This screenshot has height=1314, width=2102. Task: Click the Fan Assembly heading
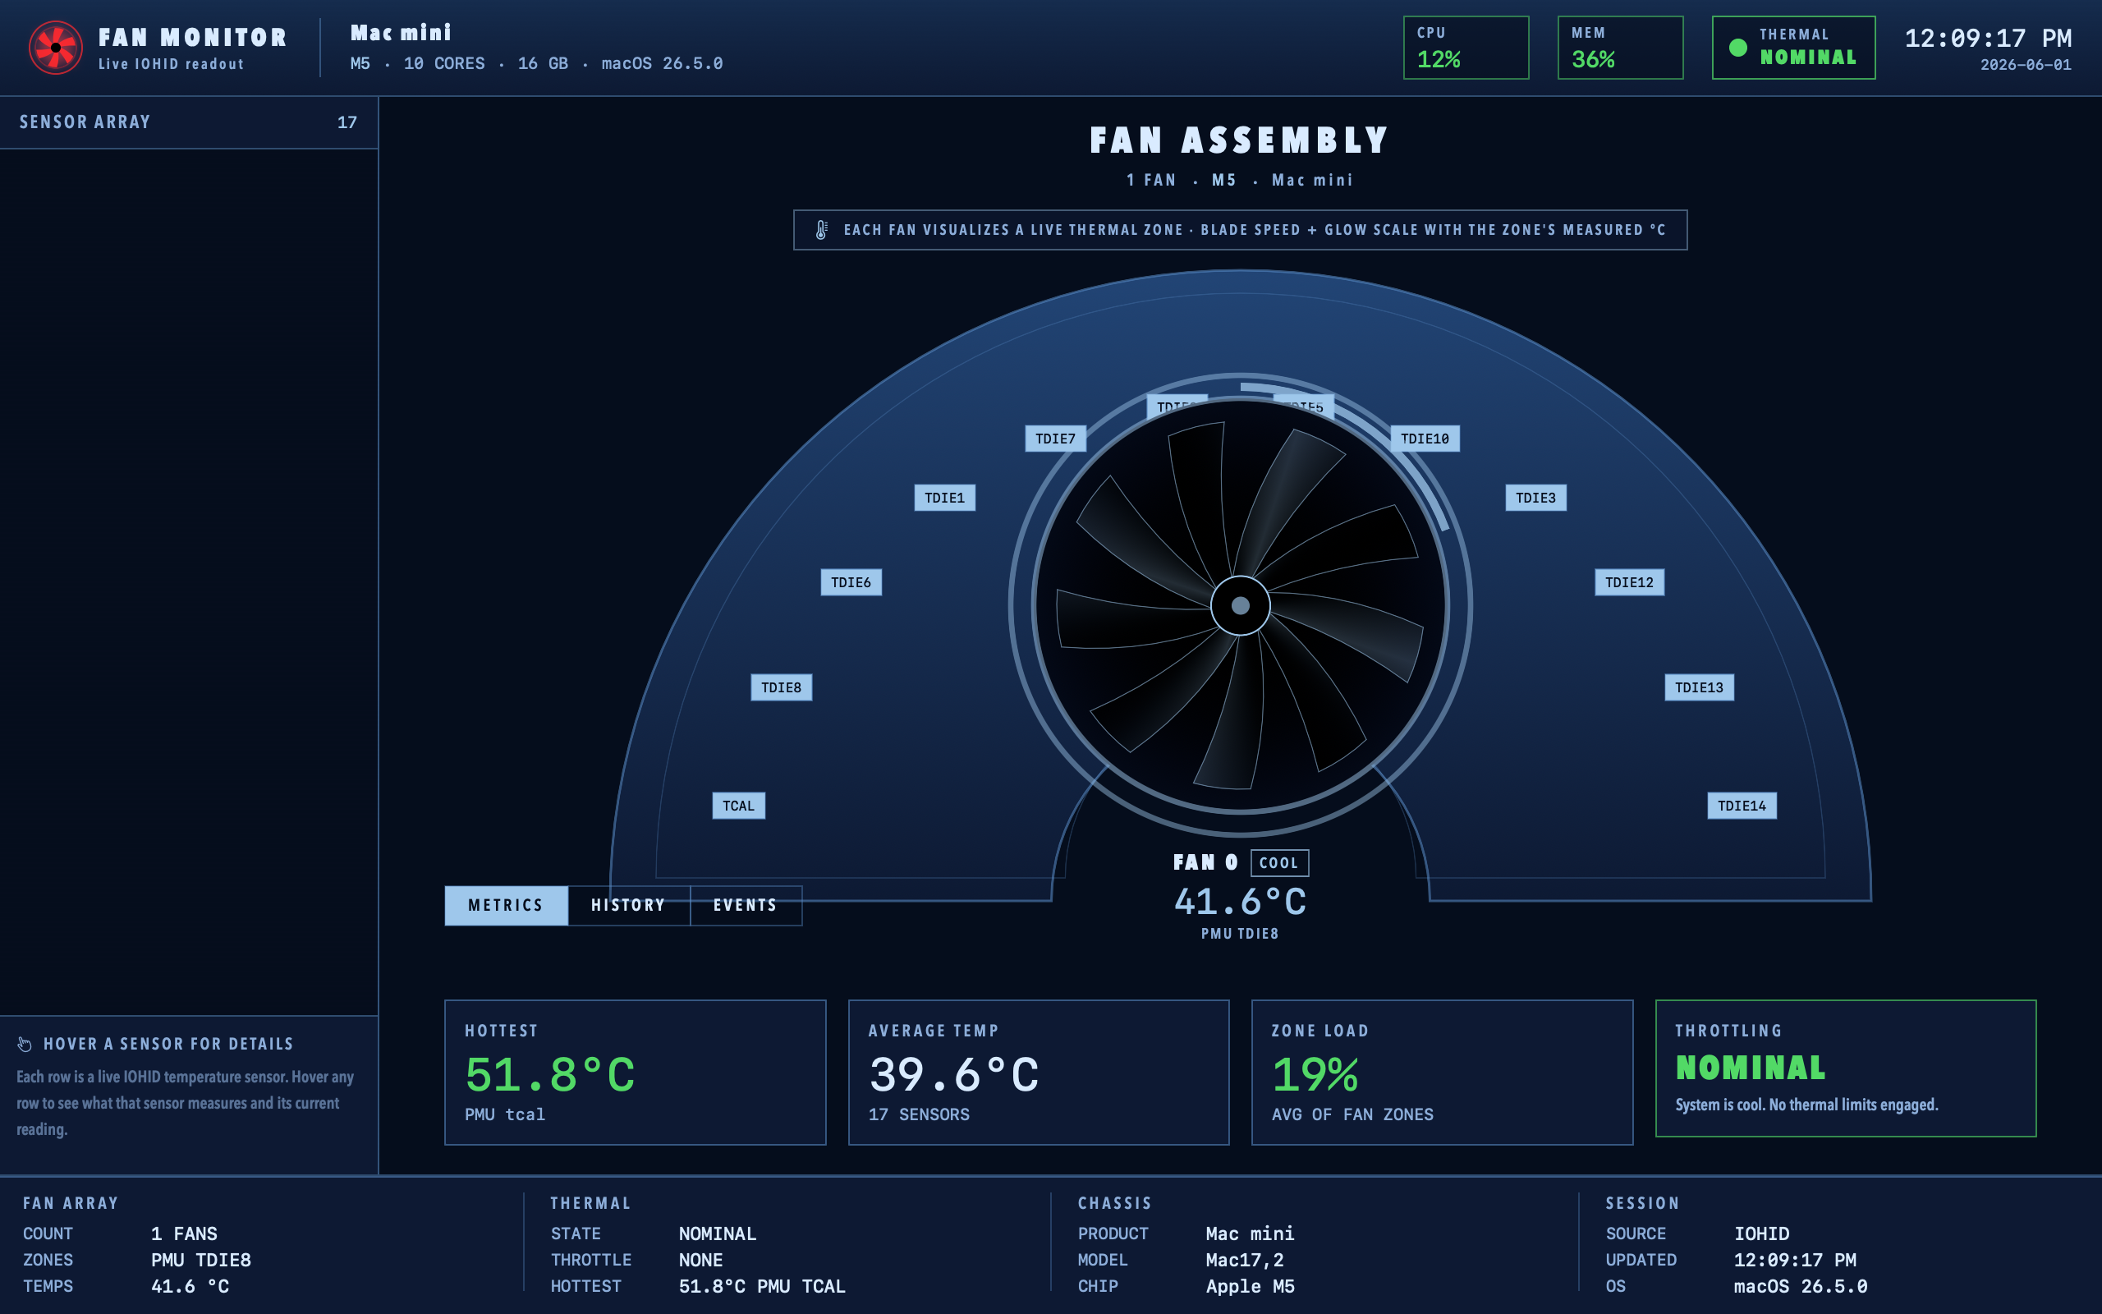[x=1241, y=140]
